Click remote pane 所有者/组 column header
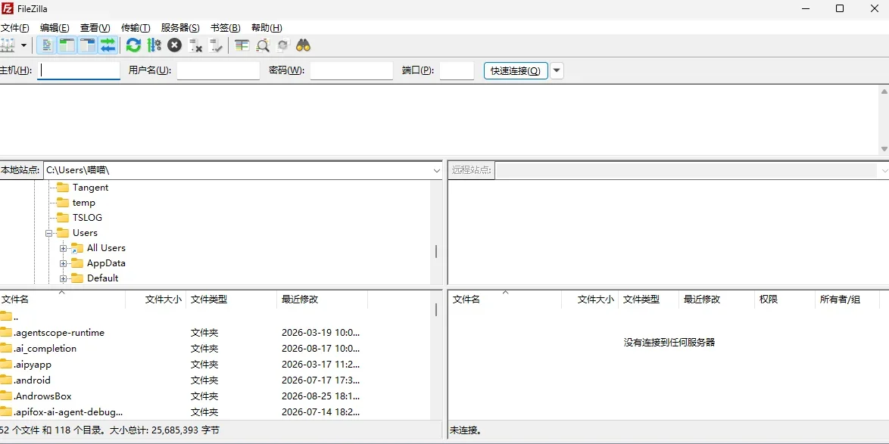 pos(847,300)
